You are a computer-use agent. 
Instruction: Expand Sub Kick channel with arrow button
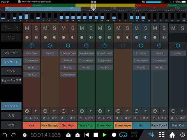point(72,111)
